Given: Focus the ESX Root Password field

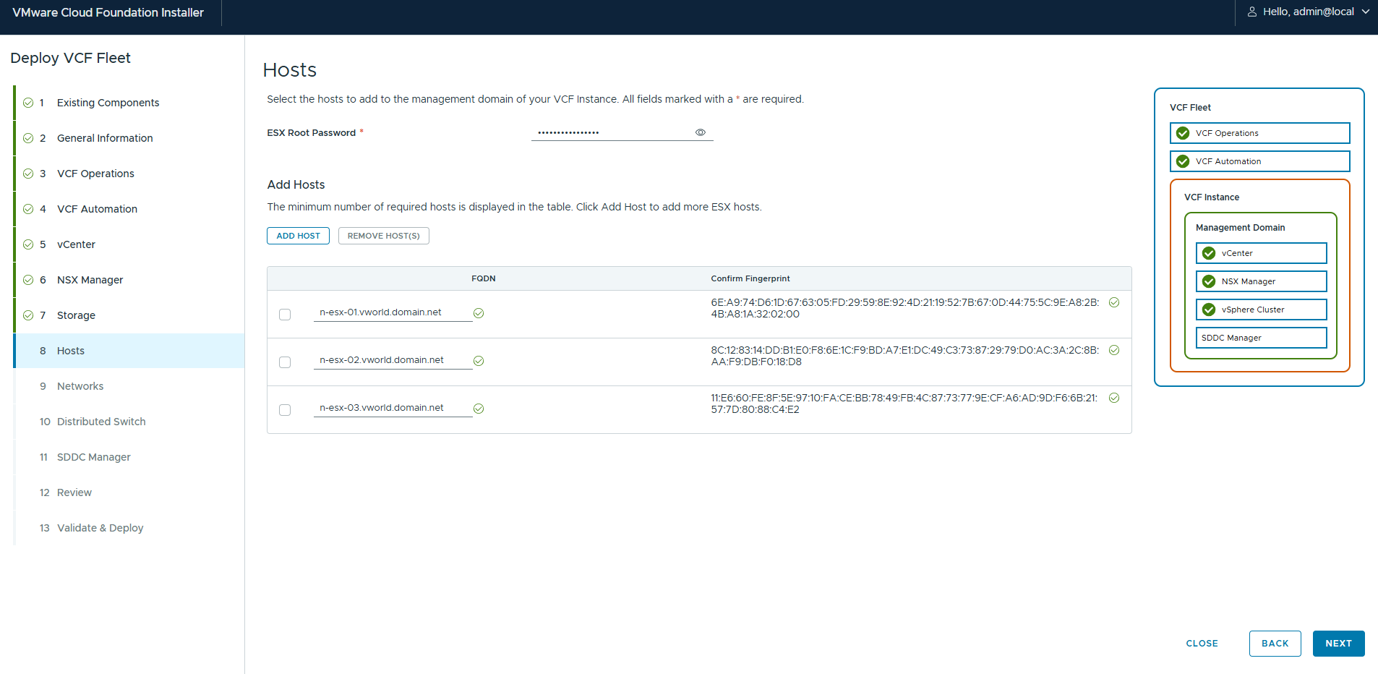Looking at the screenshot, I should [x=611, y=132].
